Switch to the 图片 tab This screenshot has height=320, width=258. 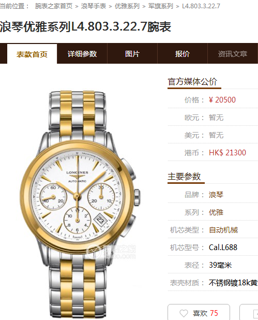132,54
